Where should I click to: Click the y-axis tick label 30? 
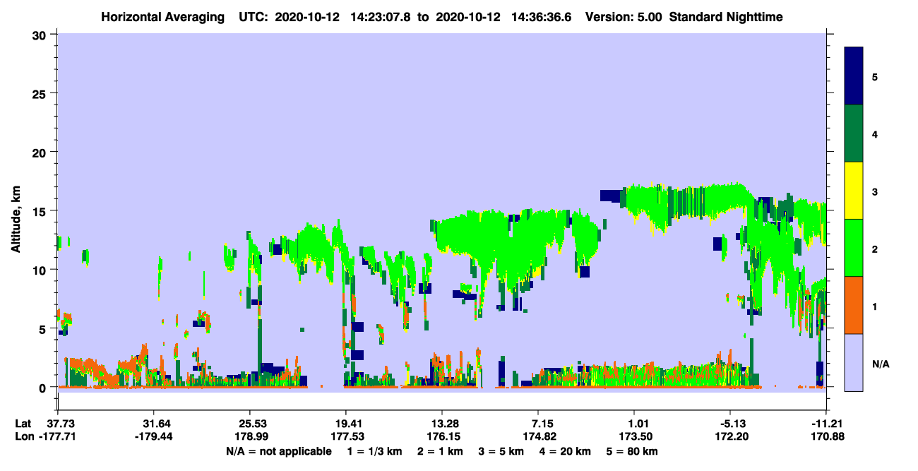(x=40, y=35)
